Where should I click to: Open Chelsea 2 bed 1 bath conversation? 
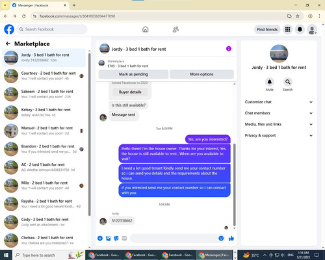pyautogui.click(x=44, y=240)
